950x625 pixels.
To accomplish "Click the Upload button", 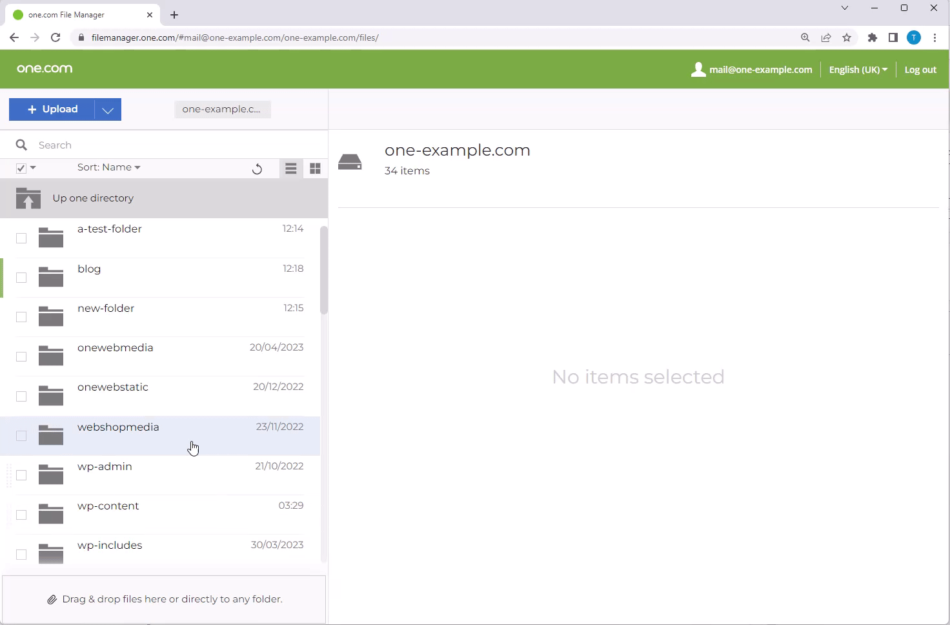I will point(52,109).
